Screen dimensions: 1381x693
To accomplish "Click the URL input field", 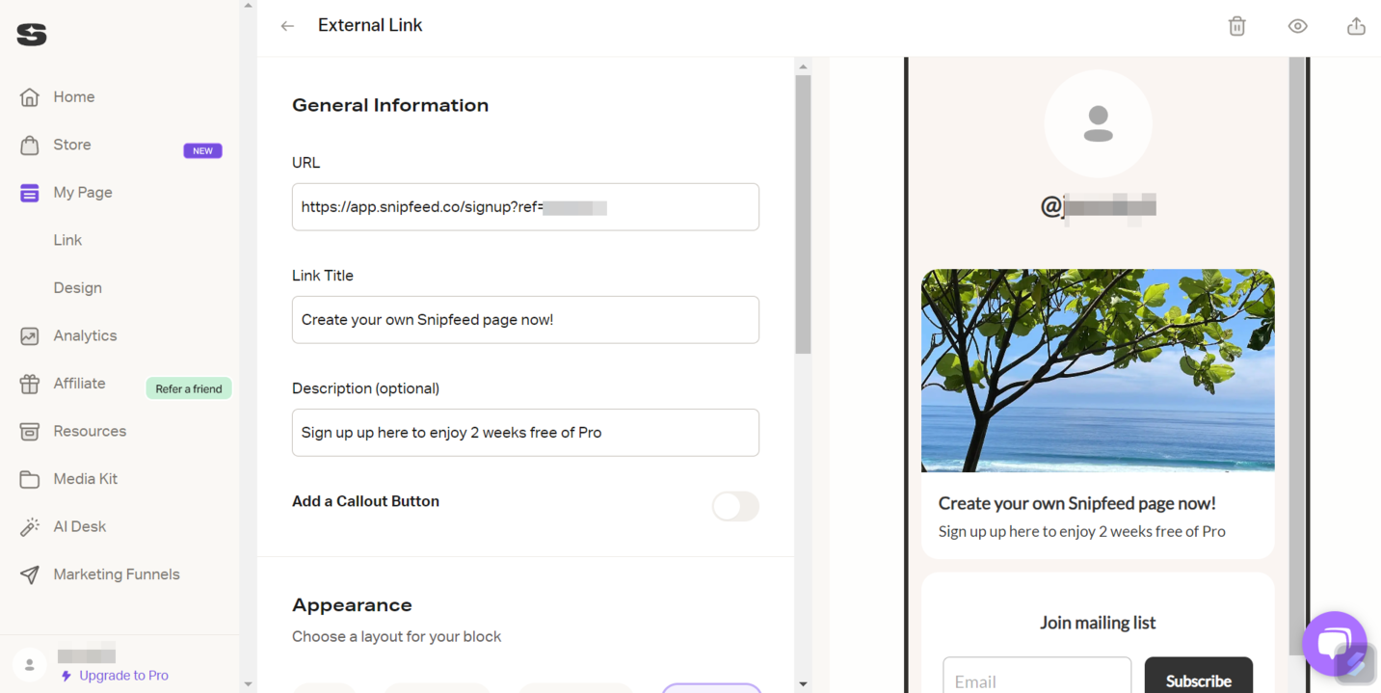I will coord(525,207).
